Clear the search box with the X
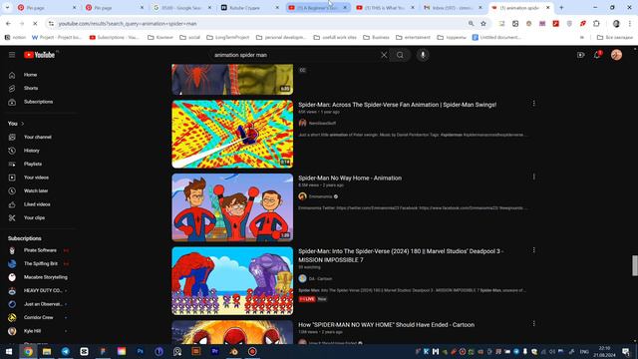Screen dimensions: 638x359 384,55
